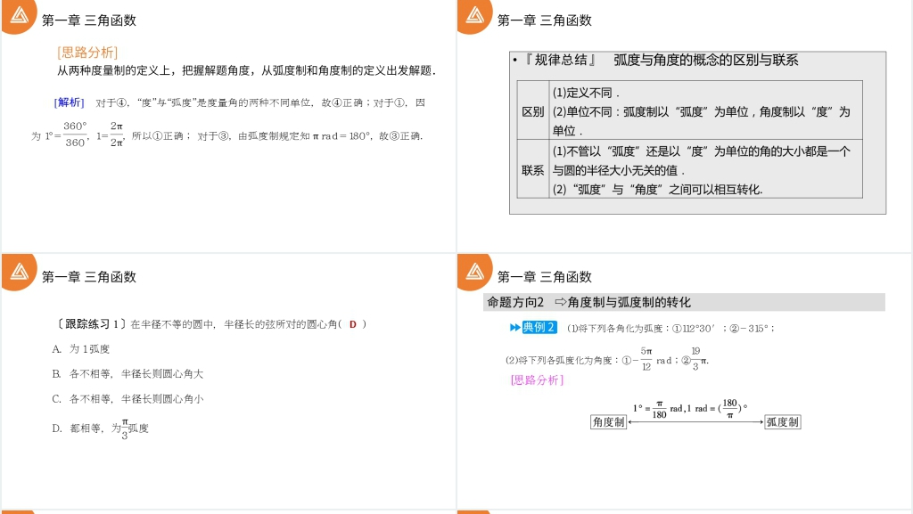The image size is (913, 514).
Task: Click the 〔跟踪练习1〕 label
Action: (90, 324)
